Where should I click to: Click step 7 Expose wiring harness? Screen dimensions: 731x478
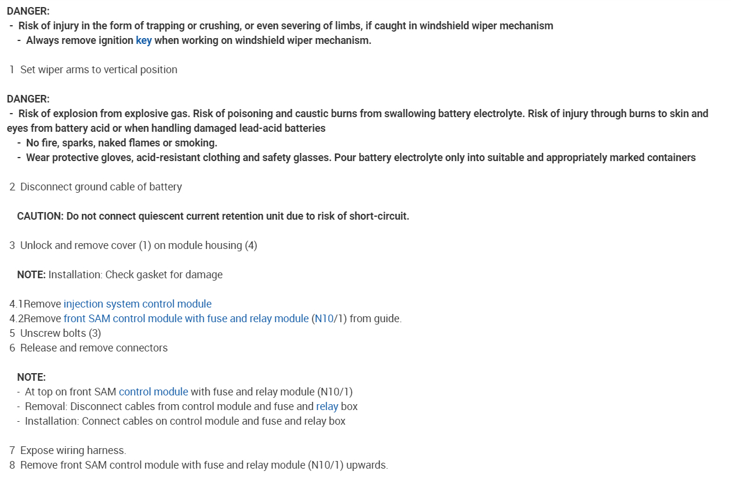73,450
